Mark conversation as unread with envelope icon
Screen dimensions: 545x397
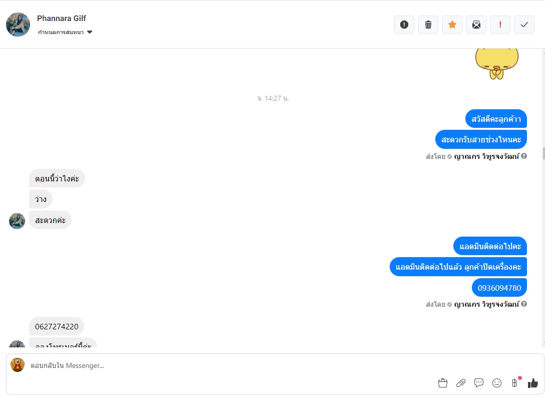(x=476, y=25)
